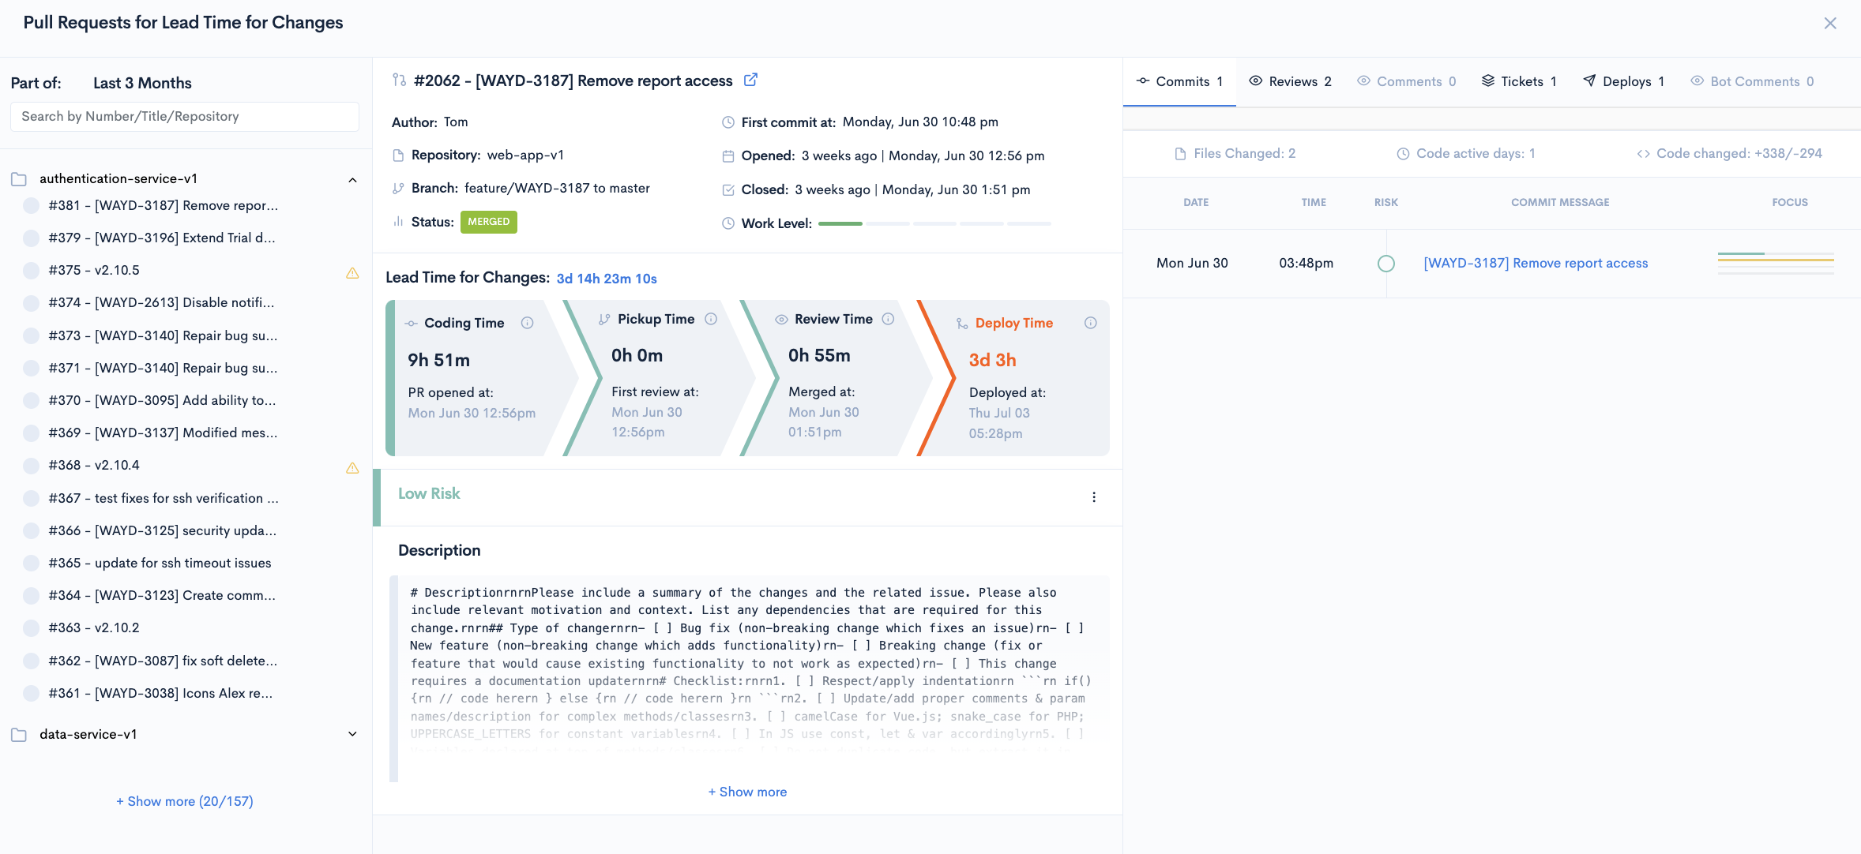Click Pickup Time info icon
Viewport: 1861px width, 854px height.
click(x=711, y=319)
